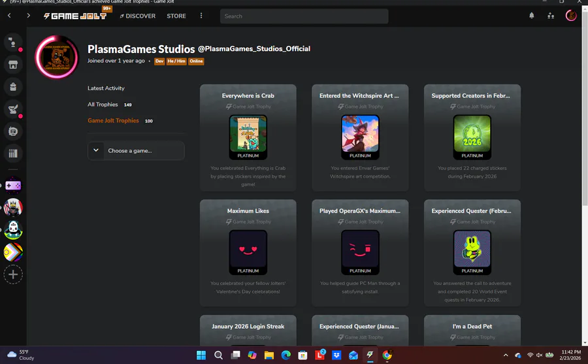588x364 pixels.
Task: Click the Everywhere is Crab title
Action: point(248,95)
